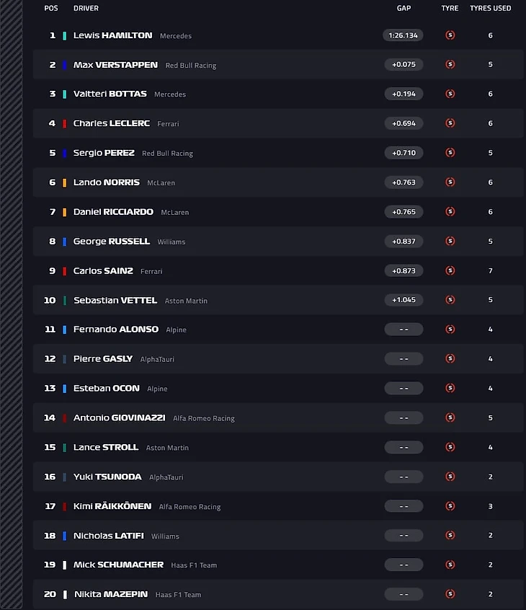The image size is (526, 610).
Task: Click the tyre icon in Vettel's row
Action: 450,300
